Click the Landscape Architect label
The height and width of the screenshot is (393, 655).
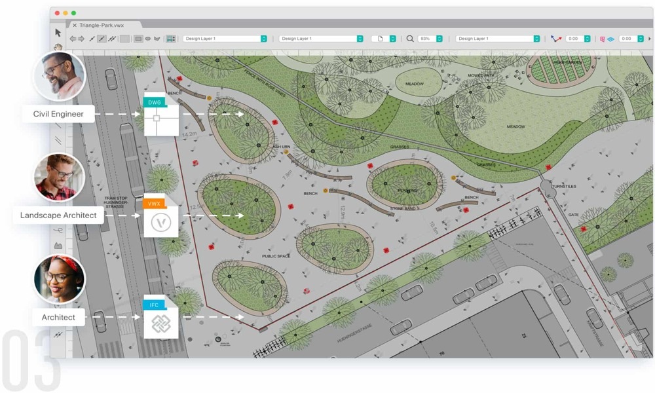pos(58,215)
